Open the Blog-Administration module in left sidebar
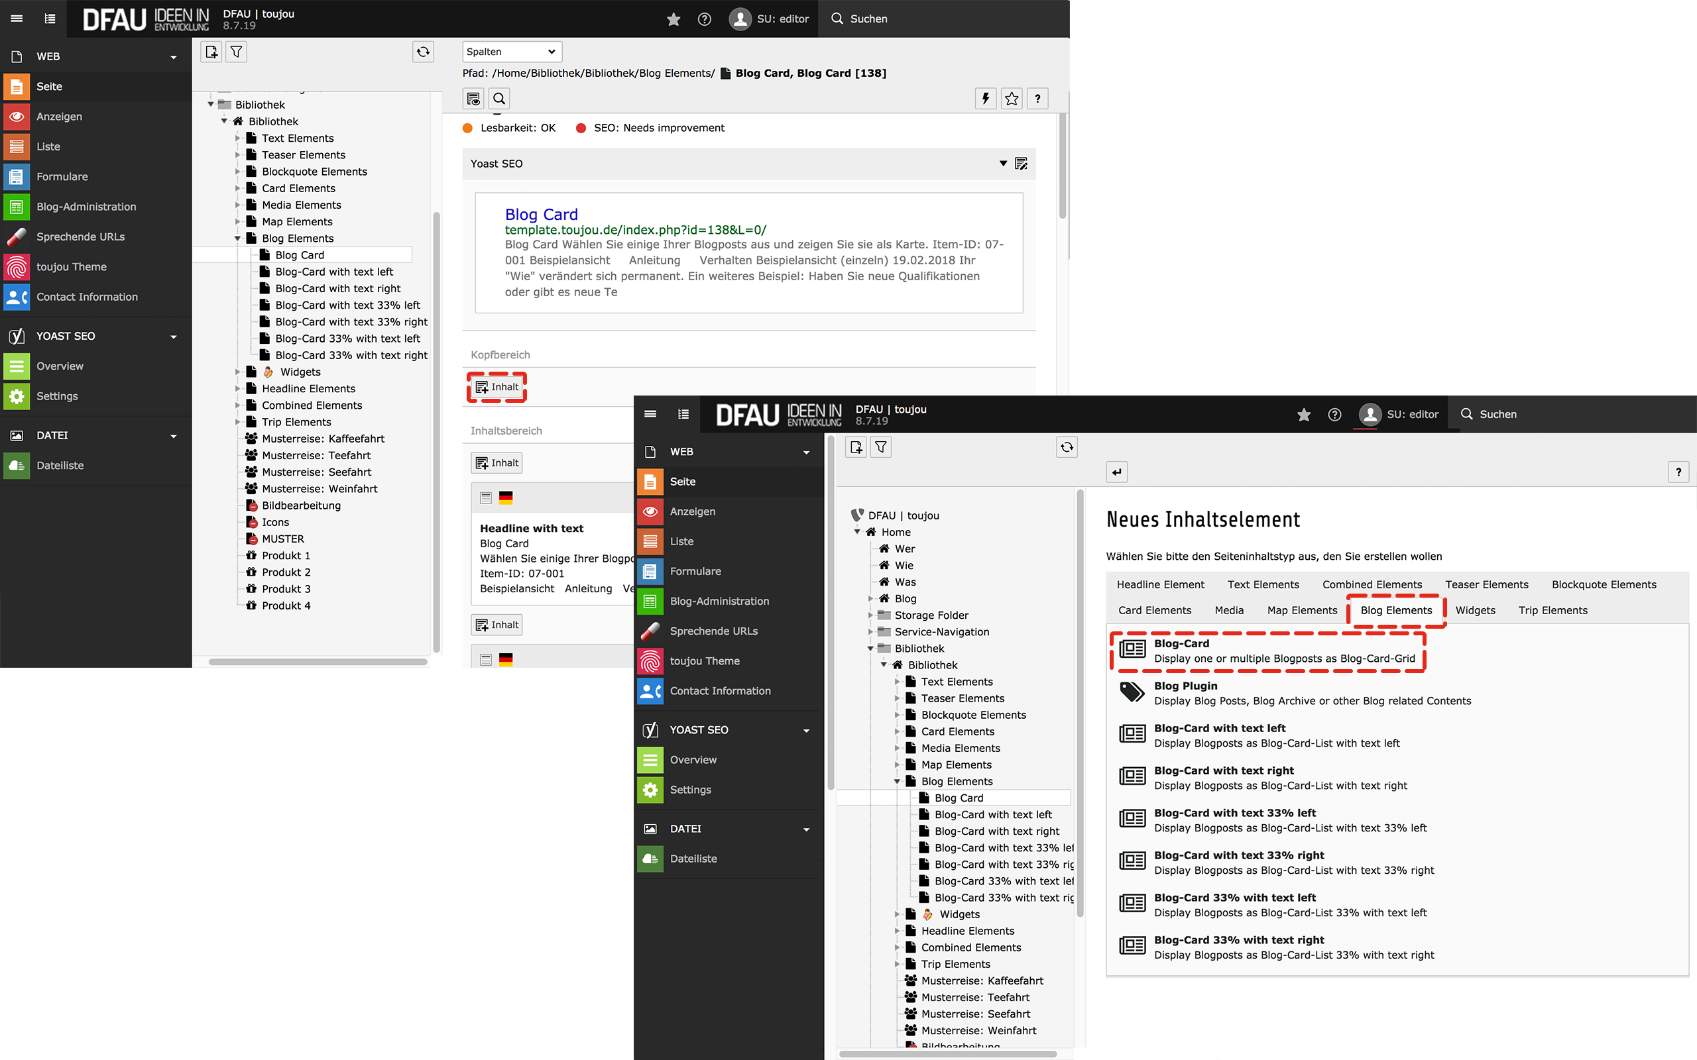This screenshot has height=1060, width=1697. (x=86, y=207)
